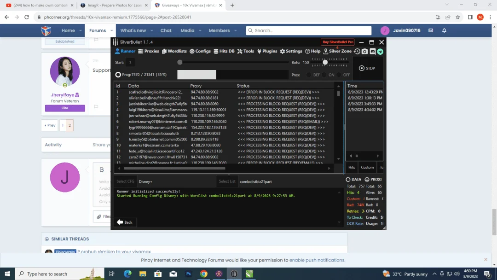Open the SilverBullet history clock icon

[x=357, y=52]
